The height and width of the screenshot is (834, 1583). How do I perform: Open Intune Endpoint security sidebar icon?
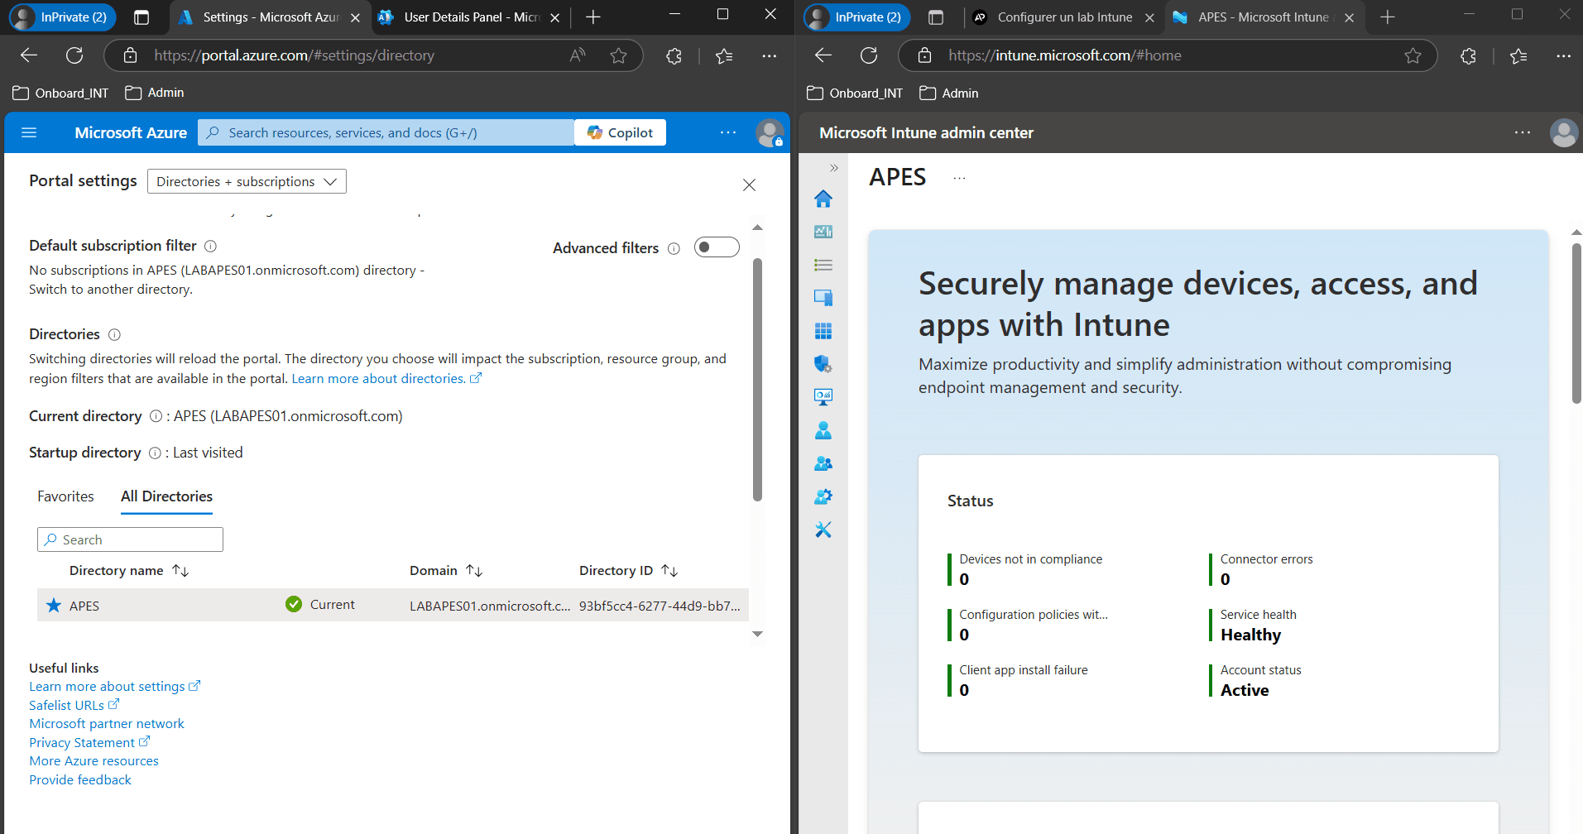click(823, 364)
